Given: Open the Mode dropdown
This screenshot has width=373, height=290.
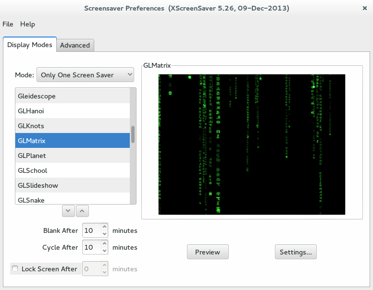Looking at the screenshot, I should [x=85, y=75].
